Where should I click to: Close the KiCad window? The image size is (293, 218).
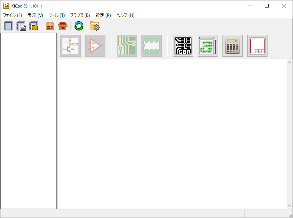(x=284, y=6)
